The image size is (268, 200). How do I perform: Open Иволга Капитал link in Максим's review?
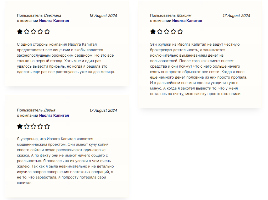[187, 21]
